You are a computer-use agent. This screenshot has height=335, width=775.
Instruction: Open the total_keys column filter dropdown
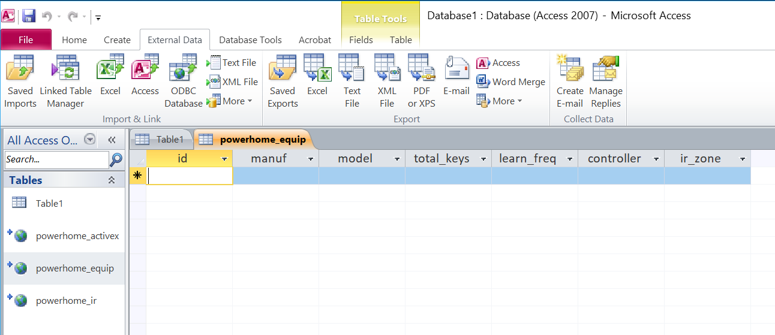484,159
